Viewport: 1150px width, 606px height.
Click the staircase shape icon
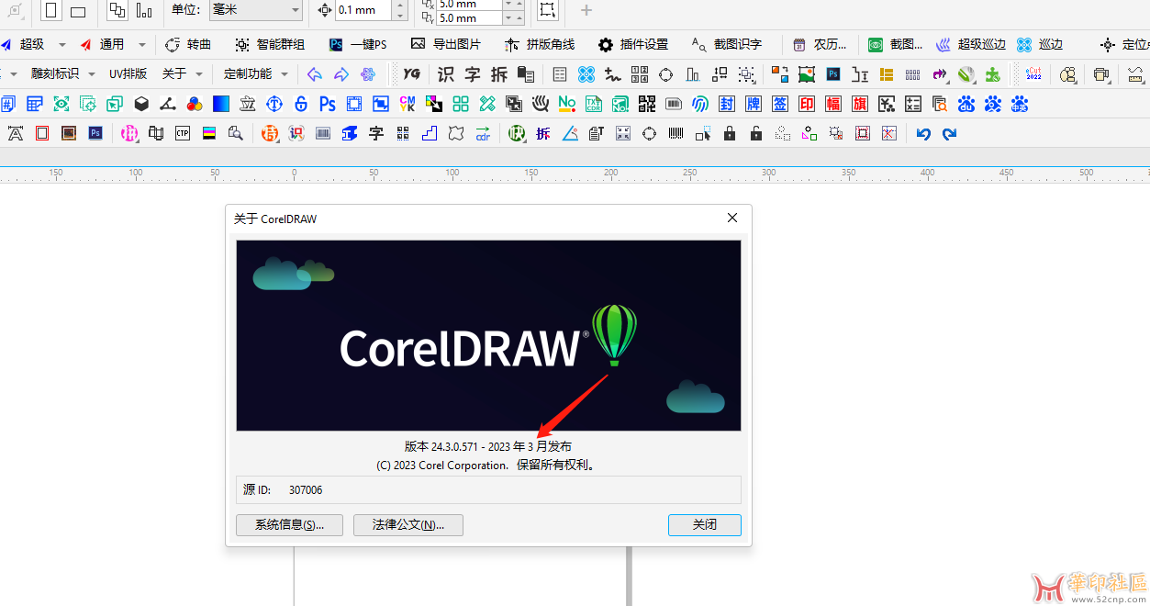pyautogui.click(x=430, y=134)
